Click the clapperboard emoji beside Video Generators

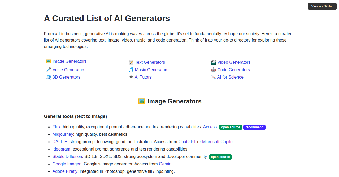coord(213,62)
